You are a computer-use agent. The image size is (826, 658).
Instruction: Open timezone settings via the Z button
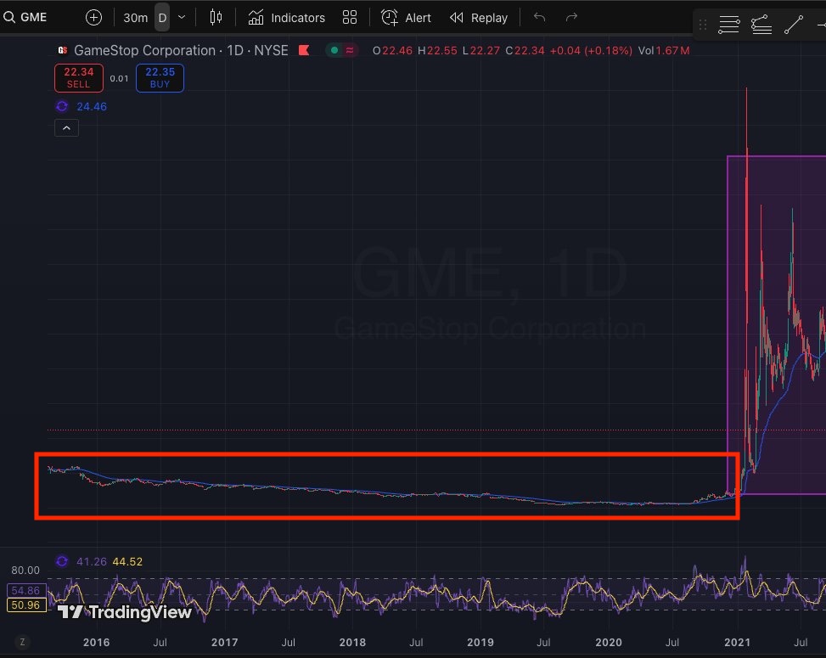(x=22, y=642)
